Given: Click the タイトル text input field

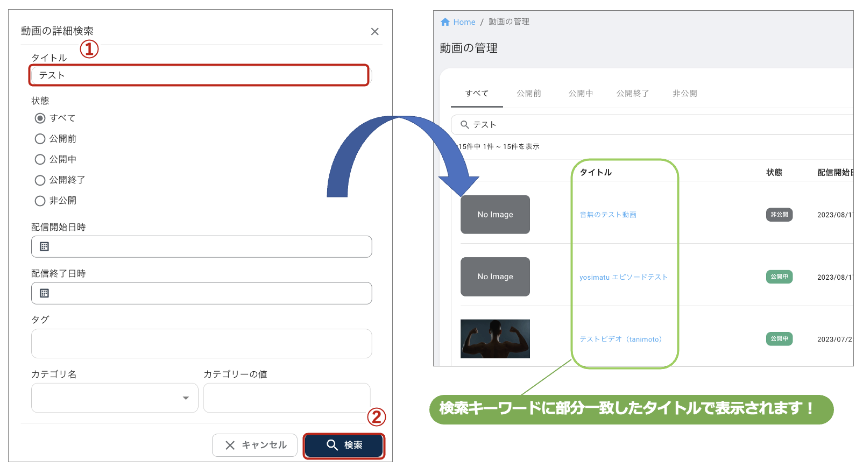Looking at the screenshot, I should click(x=199, y=75).
